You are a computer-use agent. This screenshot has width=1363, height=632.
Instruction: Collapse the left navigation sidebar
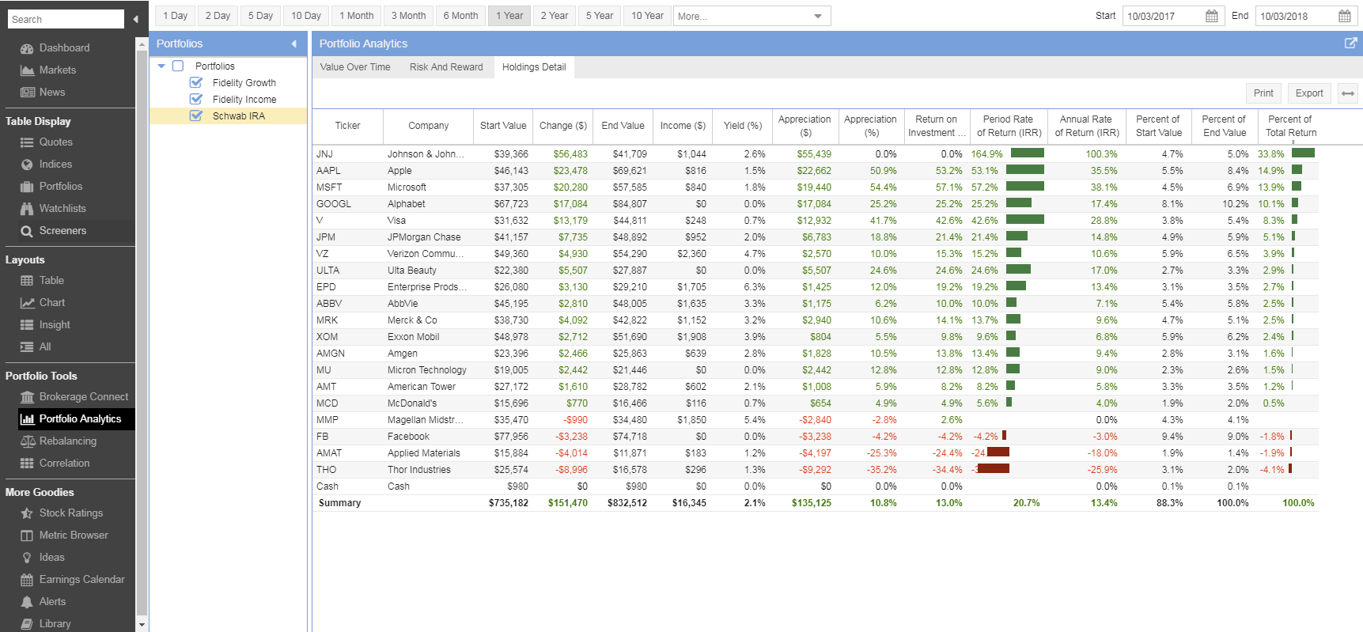click(136, 19)
